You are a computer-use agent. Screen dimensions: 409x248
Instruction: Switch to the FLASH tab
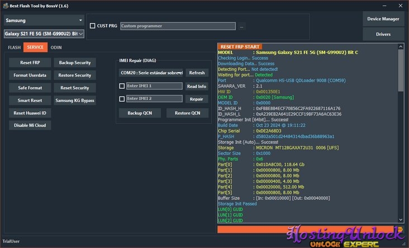point(14,47)
